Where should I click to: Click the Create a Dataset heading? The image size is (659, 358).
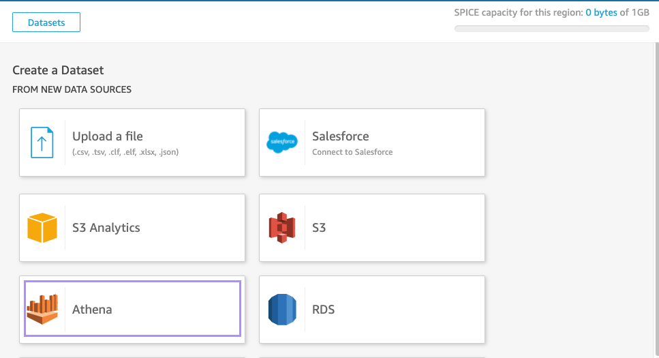point(58,70)
